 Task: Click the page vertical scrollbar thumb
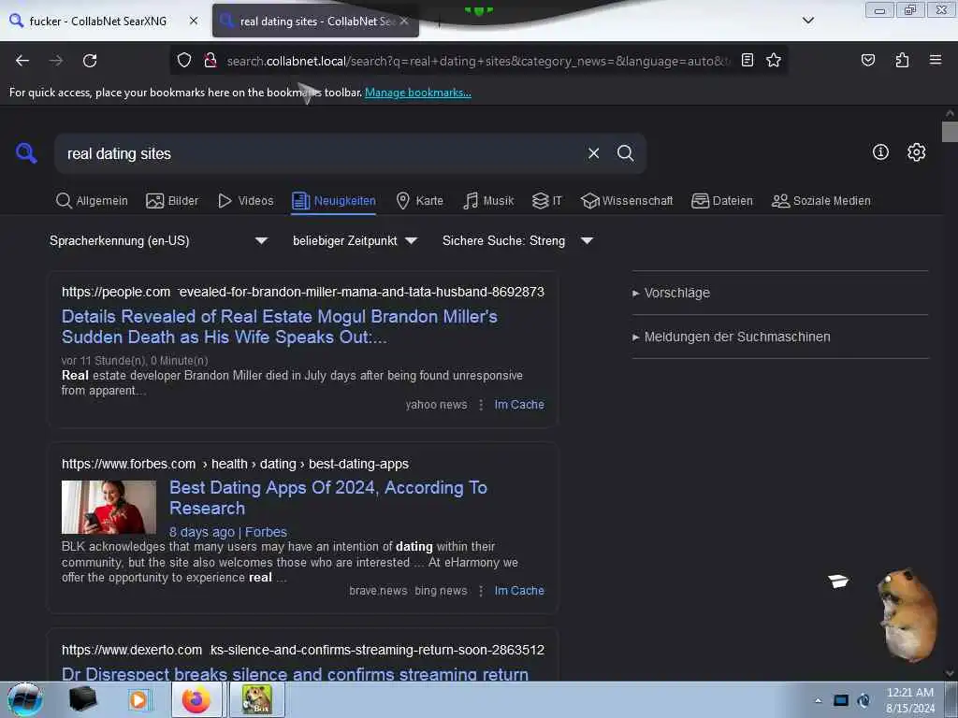950,132
